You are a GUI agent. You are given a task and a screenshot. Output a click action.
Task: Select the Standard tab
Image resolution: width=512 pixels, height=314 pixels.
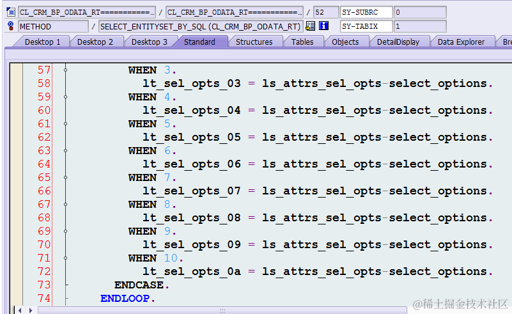pyautogui.click(x=199, y=42)
